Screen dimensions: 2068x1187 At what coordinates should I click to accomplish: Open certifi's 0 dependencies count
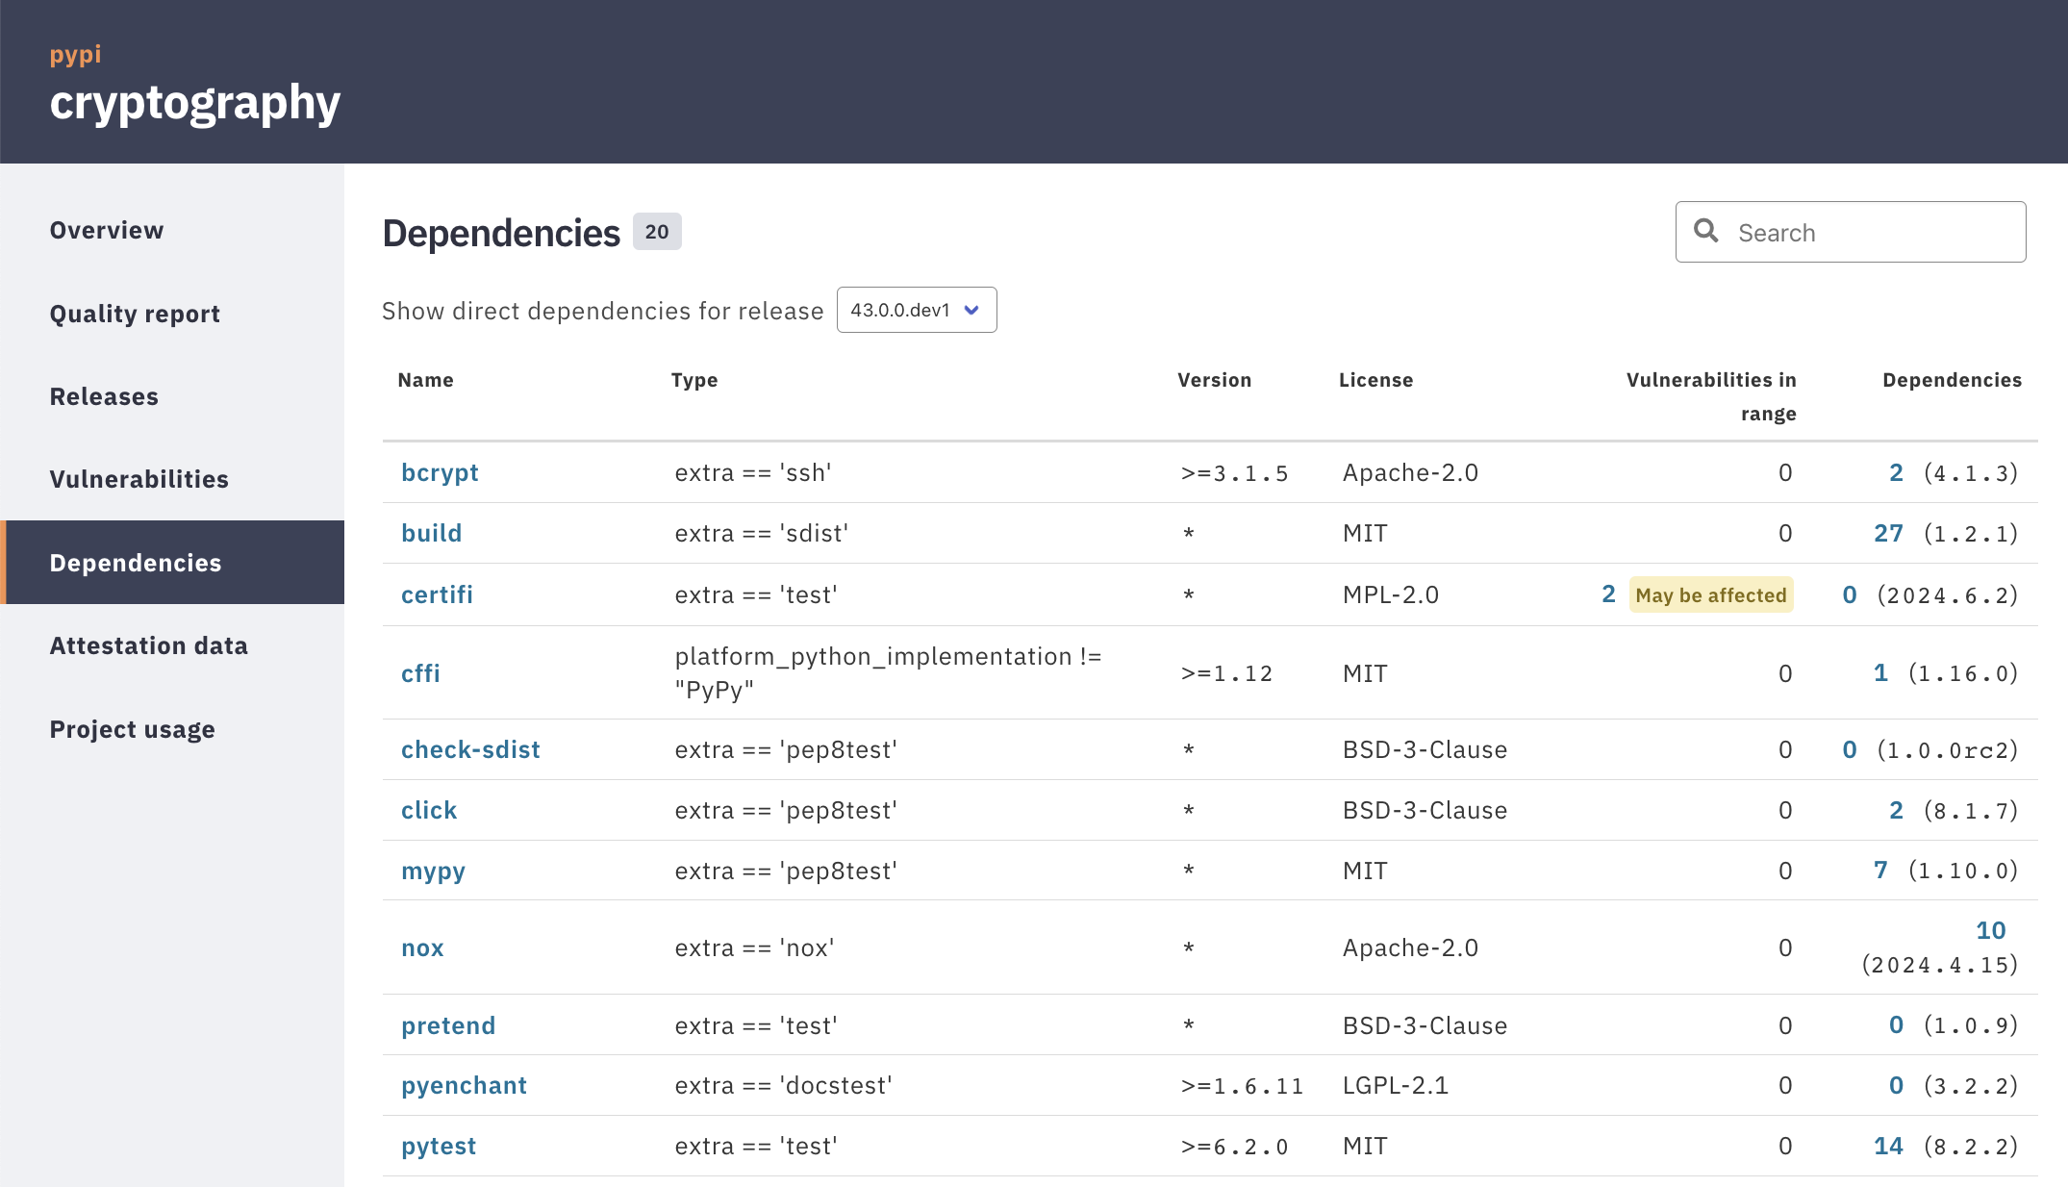[1850, 594]
